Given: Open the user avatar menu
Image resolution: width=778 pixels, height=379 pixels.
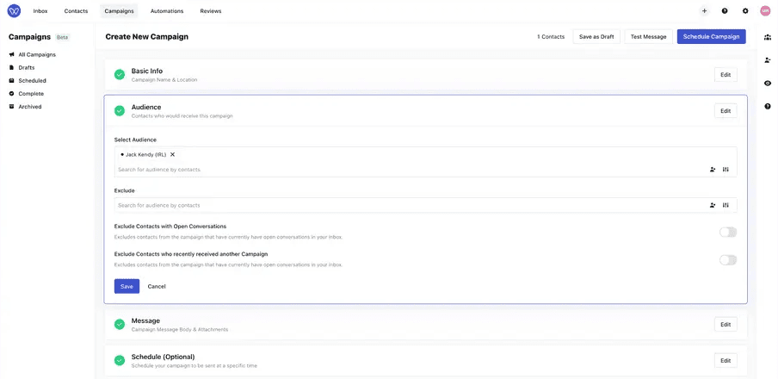Looking at the screenshot, I should 765,11.
